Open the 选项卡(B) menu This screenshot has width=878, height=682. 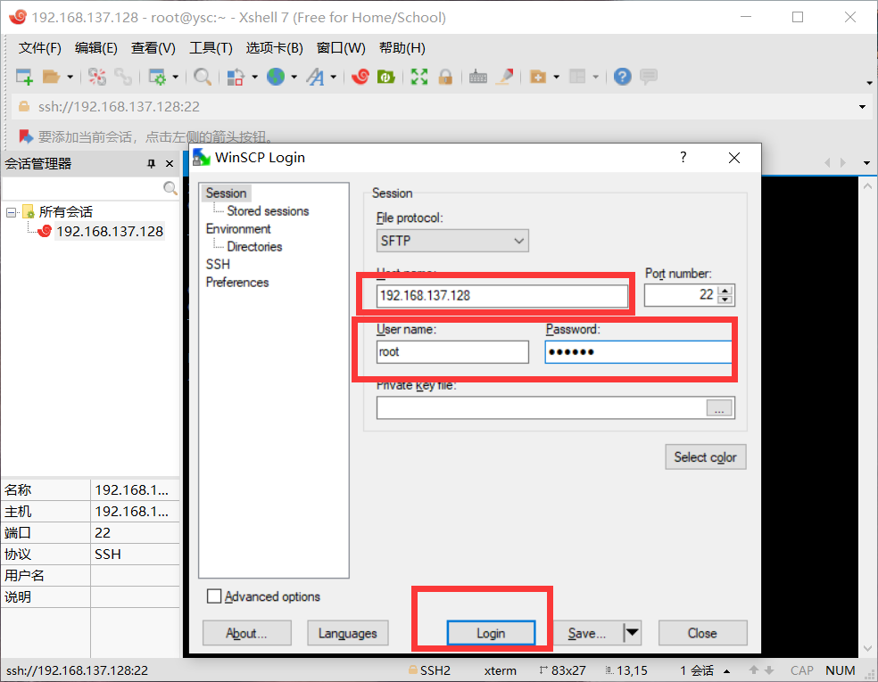click(x=275, y=48)
